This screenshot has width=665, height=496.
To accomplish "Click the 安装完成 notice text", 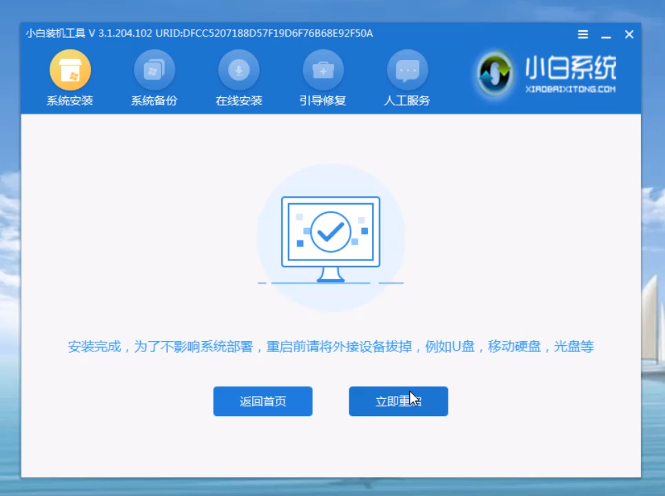I will pyautogui.click(x=331, y=347).
